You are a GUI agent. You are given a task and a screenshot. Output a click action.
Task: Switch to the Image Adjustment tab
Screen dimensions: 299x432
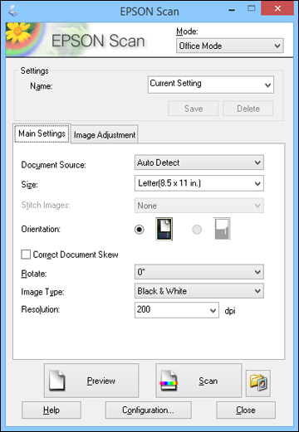[x=105, y=135]
